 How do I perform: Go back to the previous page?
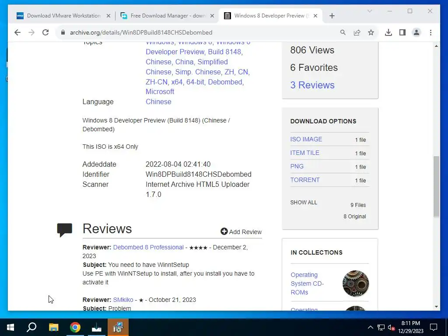click(x=17, y=32)
